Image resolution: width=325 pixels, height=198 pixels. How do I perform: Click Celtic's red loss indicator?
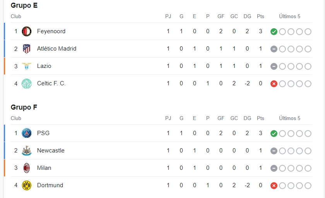(274, 84)
